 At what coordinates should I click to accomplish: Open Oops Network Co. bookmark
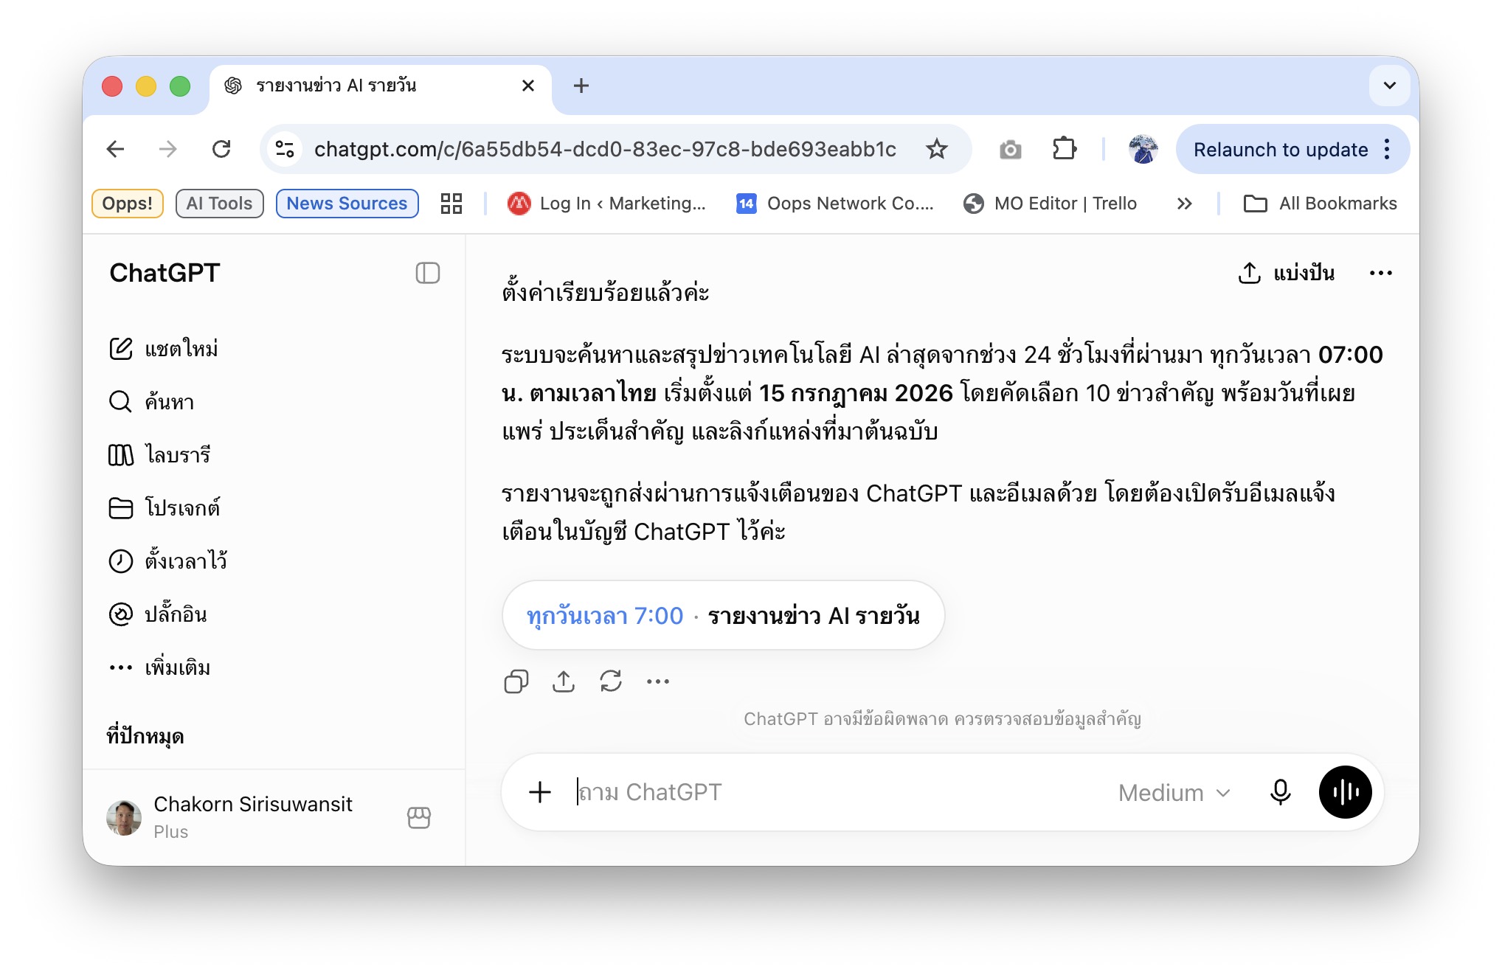click(x=834, y=204)
